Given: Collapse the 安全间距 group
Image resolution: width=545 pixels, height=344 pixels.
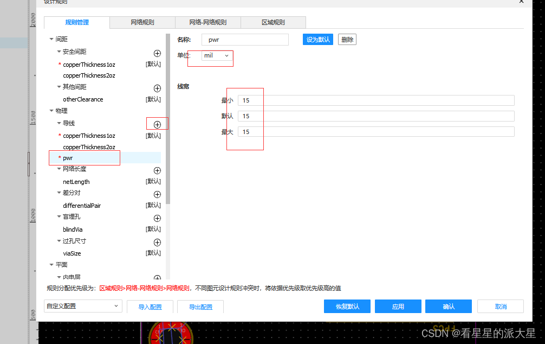Looking at the screenshot, I should pos(59,52).
